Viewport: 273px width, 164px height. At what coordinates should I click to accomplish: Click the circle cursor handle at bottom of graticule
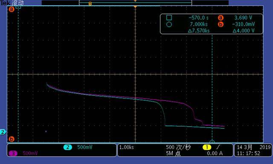click(x=212, y=141)
